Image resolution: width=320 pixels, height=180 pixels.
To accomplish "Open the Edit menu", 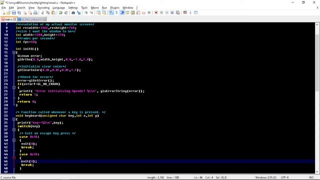I will (11, 8).
